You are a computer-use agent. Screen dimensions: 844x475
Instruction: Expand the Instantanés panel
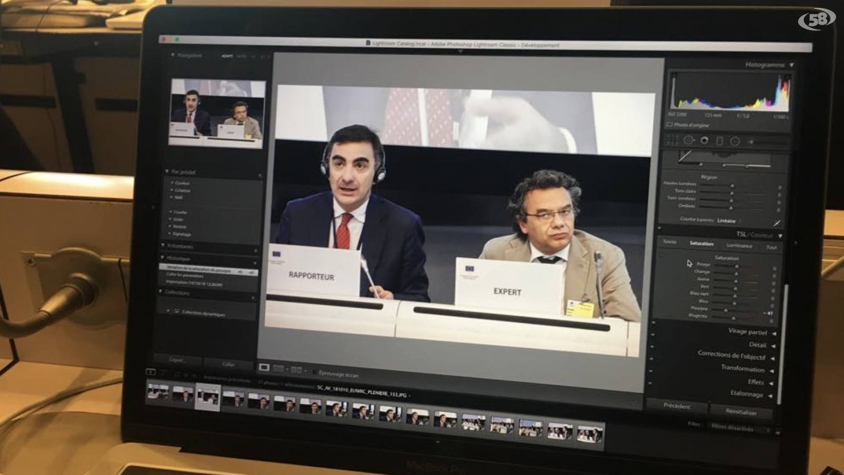pos(163,245)
